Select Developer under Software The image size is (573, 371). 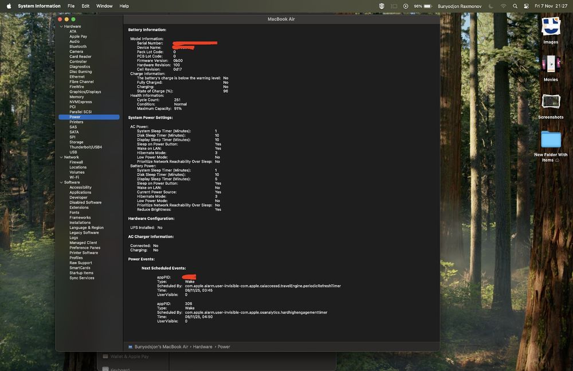tap(78, 198)
